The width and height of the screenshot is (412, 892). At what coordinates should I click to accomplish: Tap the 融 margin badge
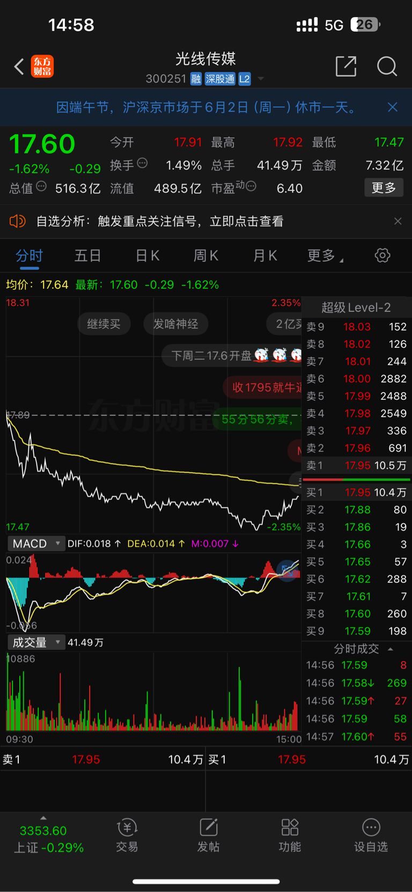pyautogui.click(x=196, y=79)
